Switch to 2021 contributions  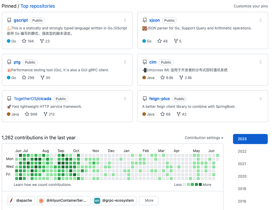click(242, 164)
